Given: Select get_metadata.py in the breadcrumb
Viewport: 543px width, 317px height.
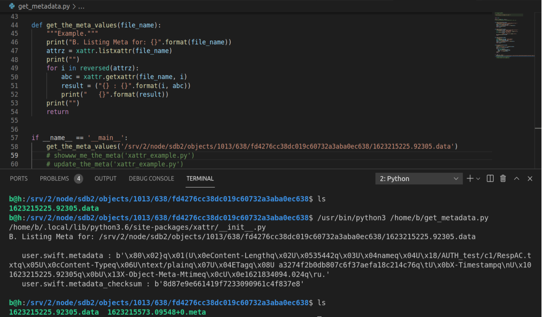Looking at the screenshot, I should click(x=44, y=6).
